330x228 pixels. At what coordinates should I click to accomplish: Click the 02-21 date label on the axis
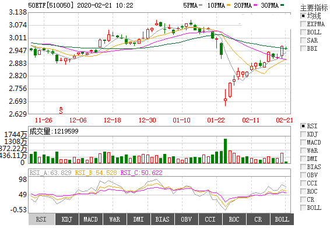pyautogui.click(x=285, y=120)
